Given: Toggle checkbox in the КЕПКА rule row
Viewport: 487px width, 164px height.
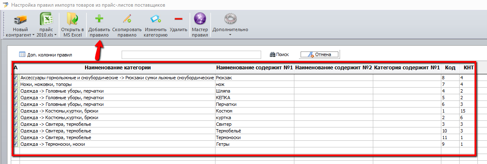Looking at the screenshot, I should [16, 98].
